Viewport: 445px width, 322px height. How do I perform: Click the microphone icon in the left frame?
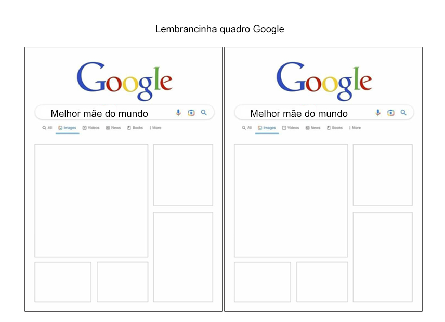[178, 113]
